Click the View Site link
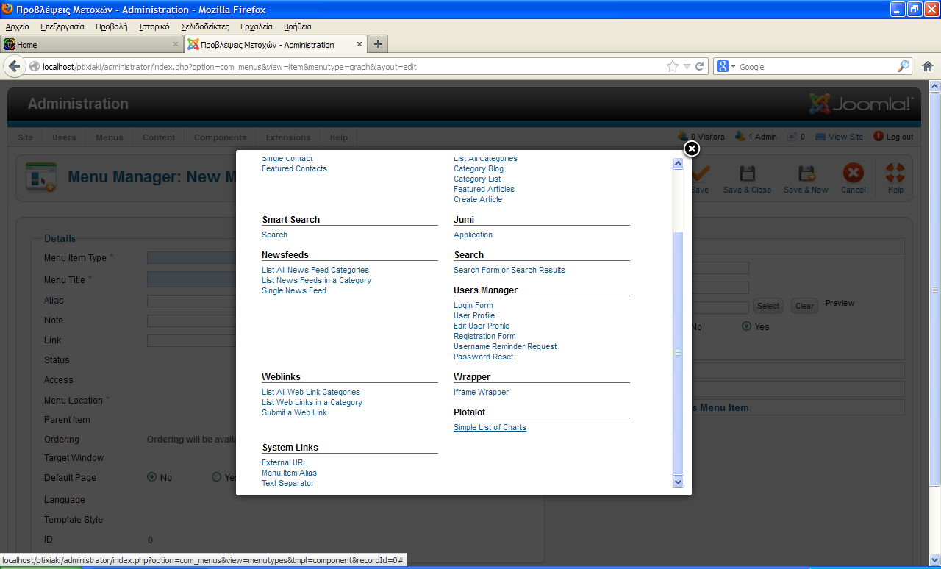The width and height of the screenshot is (941, 569). (839, 137)
